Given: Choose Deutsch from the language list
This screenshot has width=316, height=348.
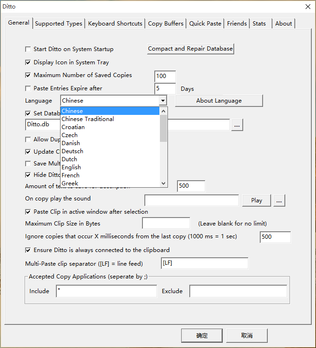Looking at the screenshot, I should point(110,151).
